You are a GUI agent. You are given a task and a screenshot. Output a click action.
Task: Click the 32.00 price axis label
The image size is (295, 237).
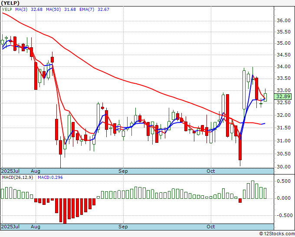click(284, 115)
